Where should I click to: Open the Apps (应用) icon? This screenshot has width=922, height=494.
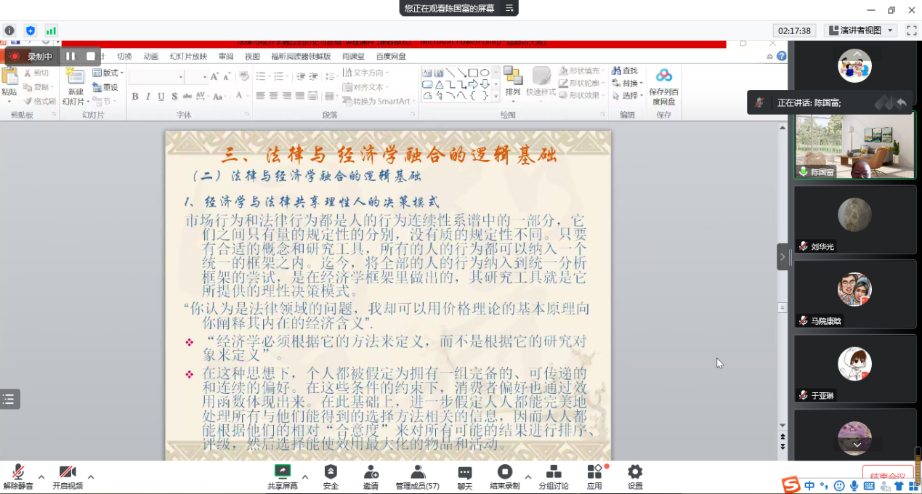click(x=594, y=476)
